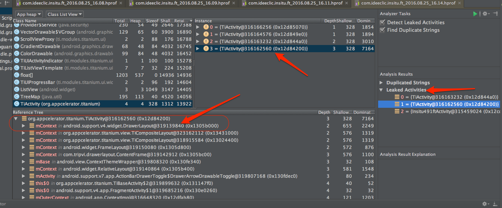502x208 pixels.
Task: Select TiListViewTemplate class row
Action: pyautogui.click(x=103, y=68)
